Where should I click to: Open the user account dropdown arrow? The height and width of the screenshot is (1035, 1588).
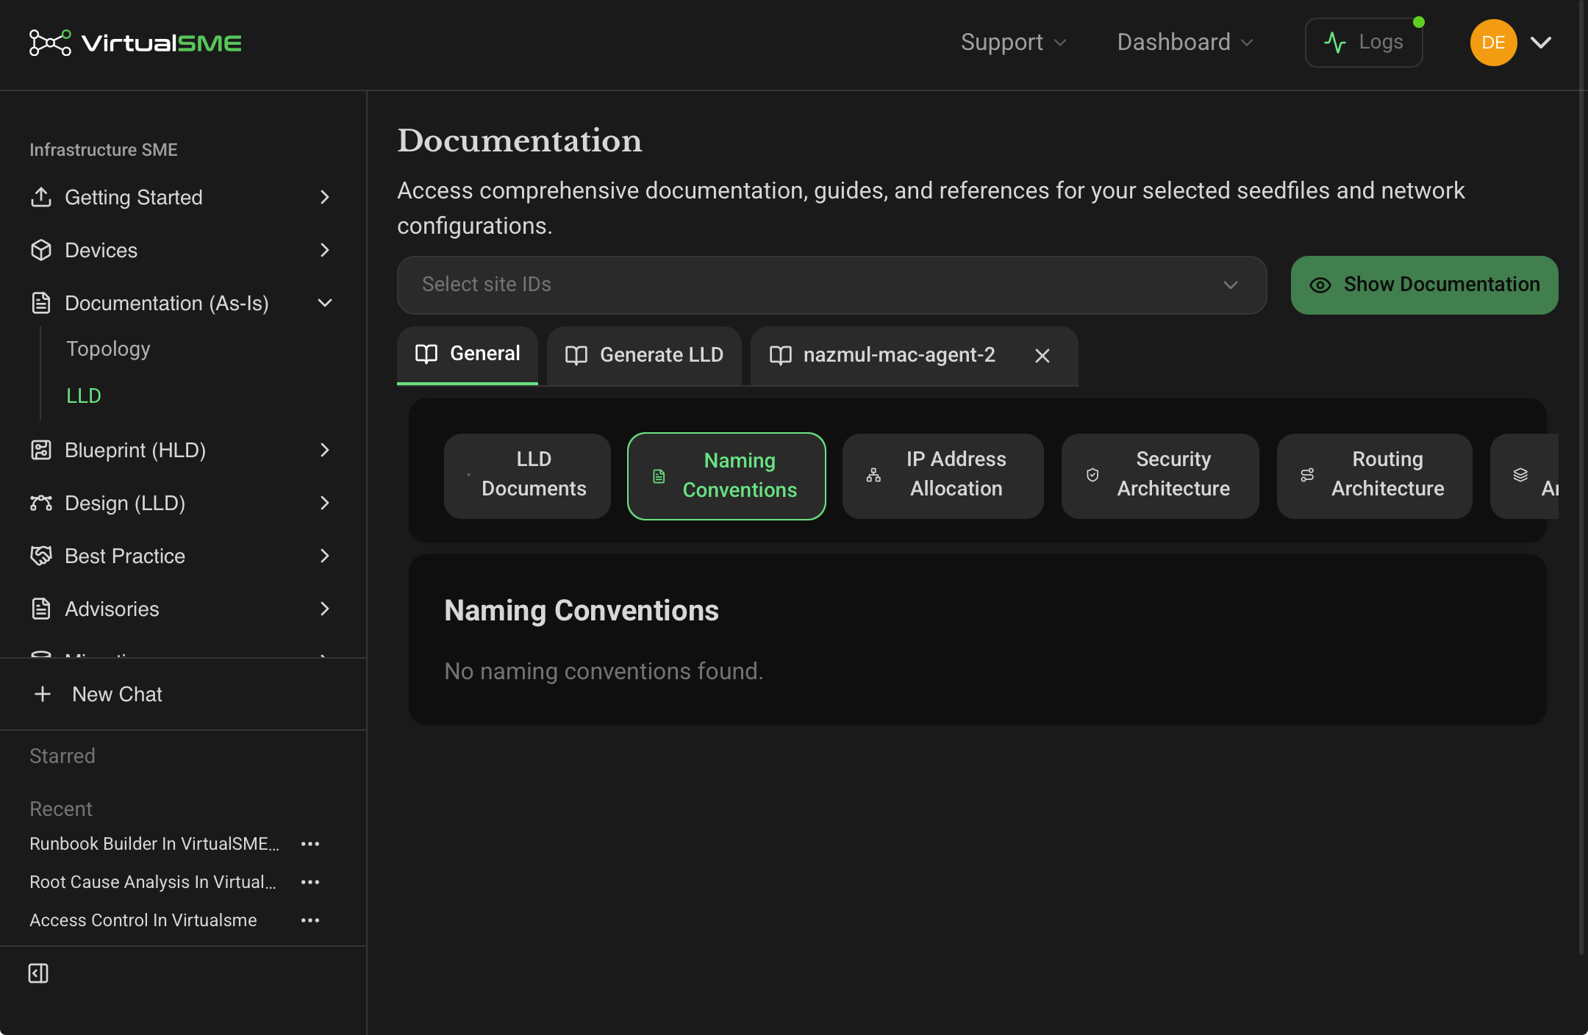pyautogui.click(x=1541, y=43)
